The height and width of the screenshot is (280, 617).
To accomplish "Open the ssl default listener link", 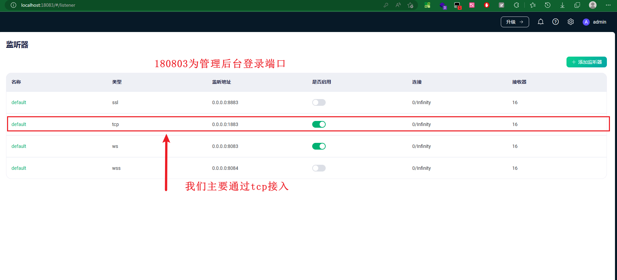I will tap(19, 102).
